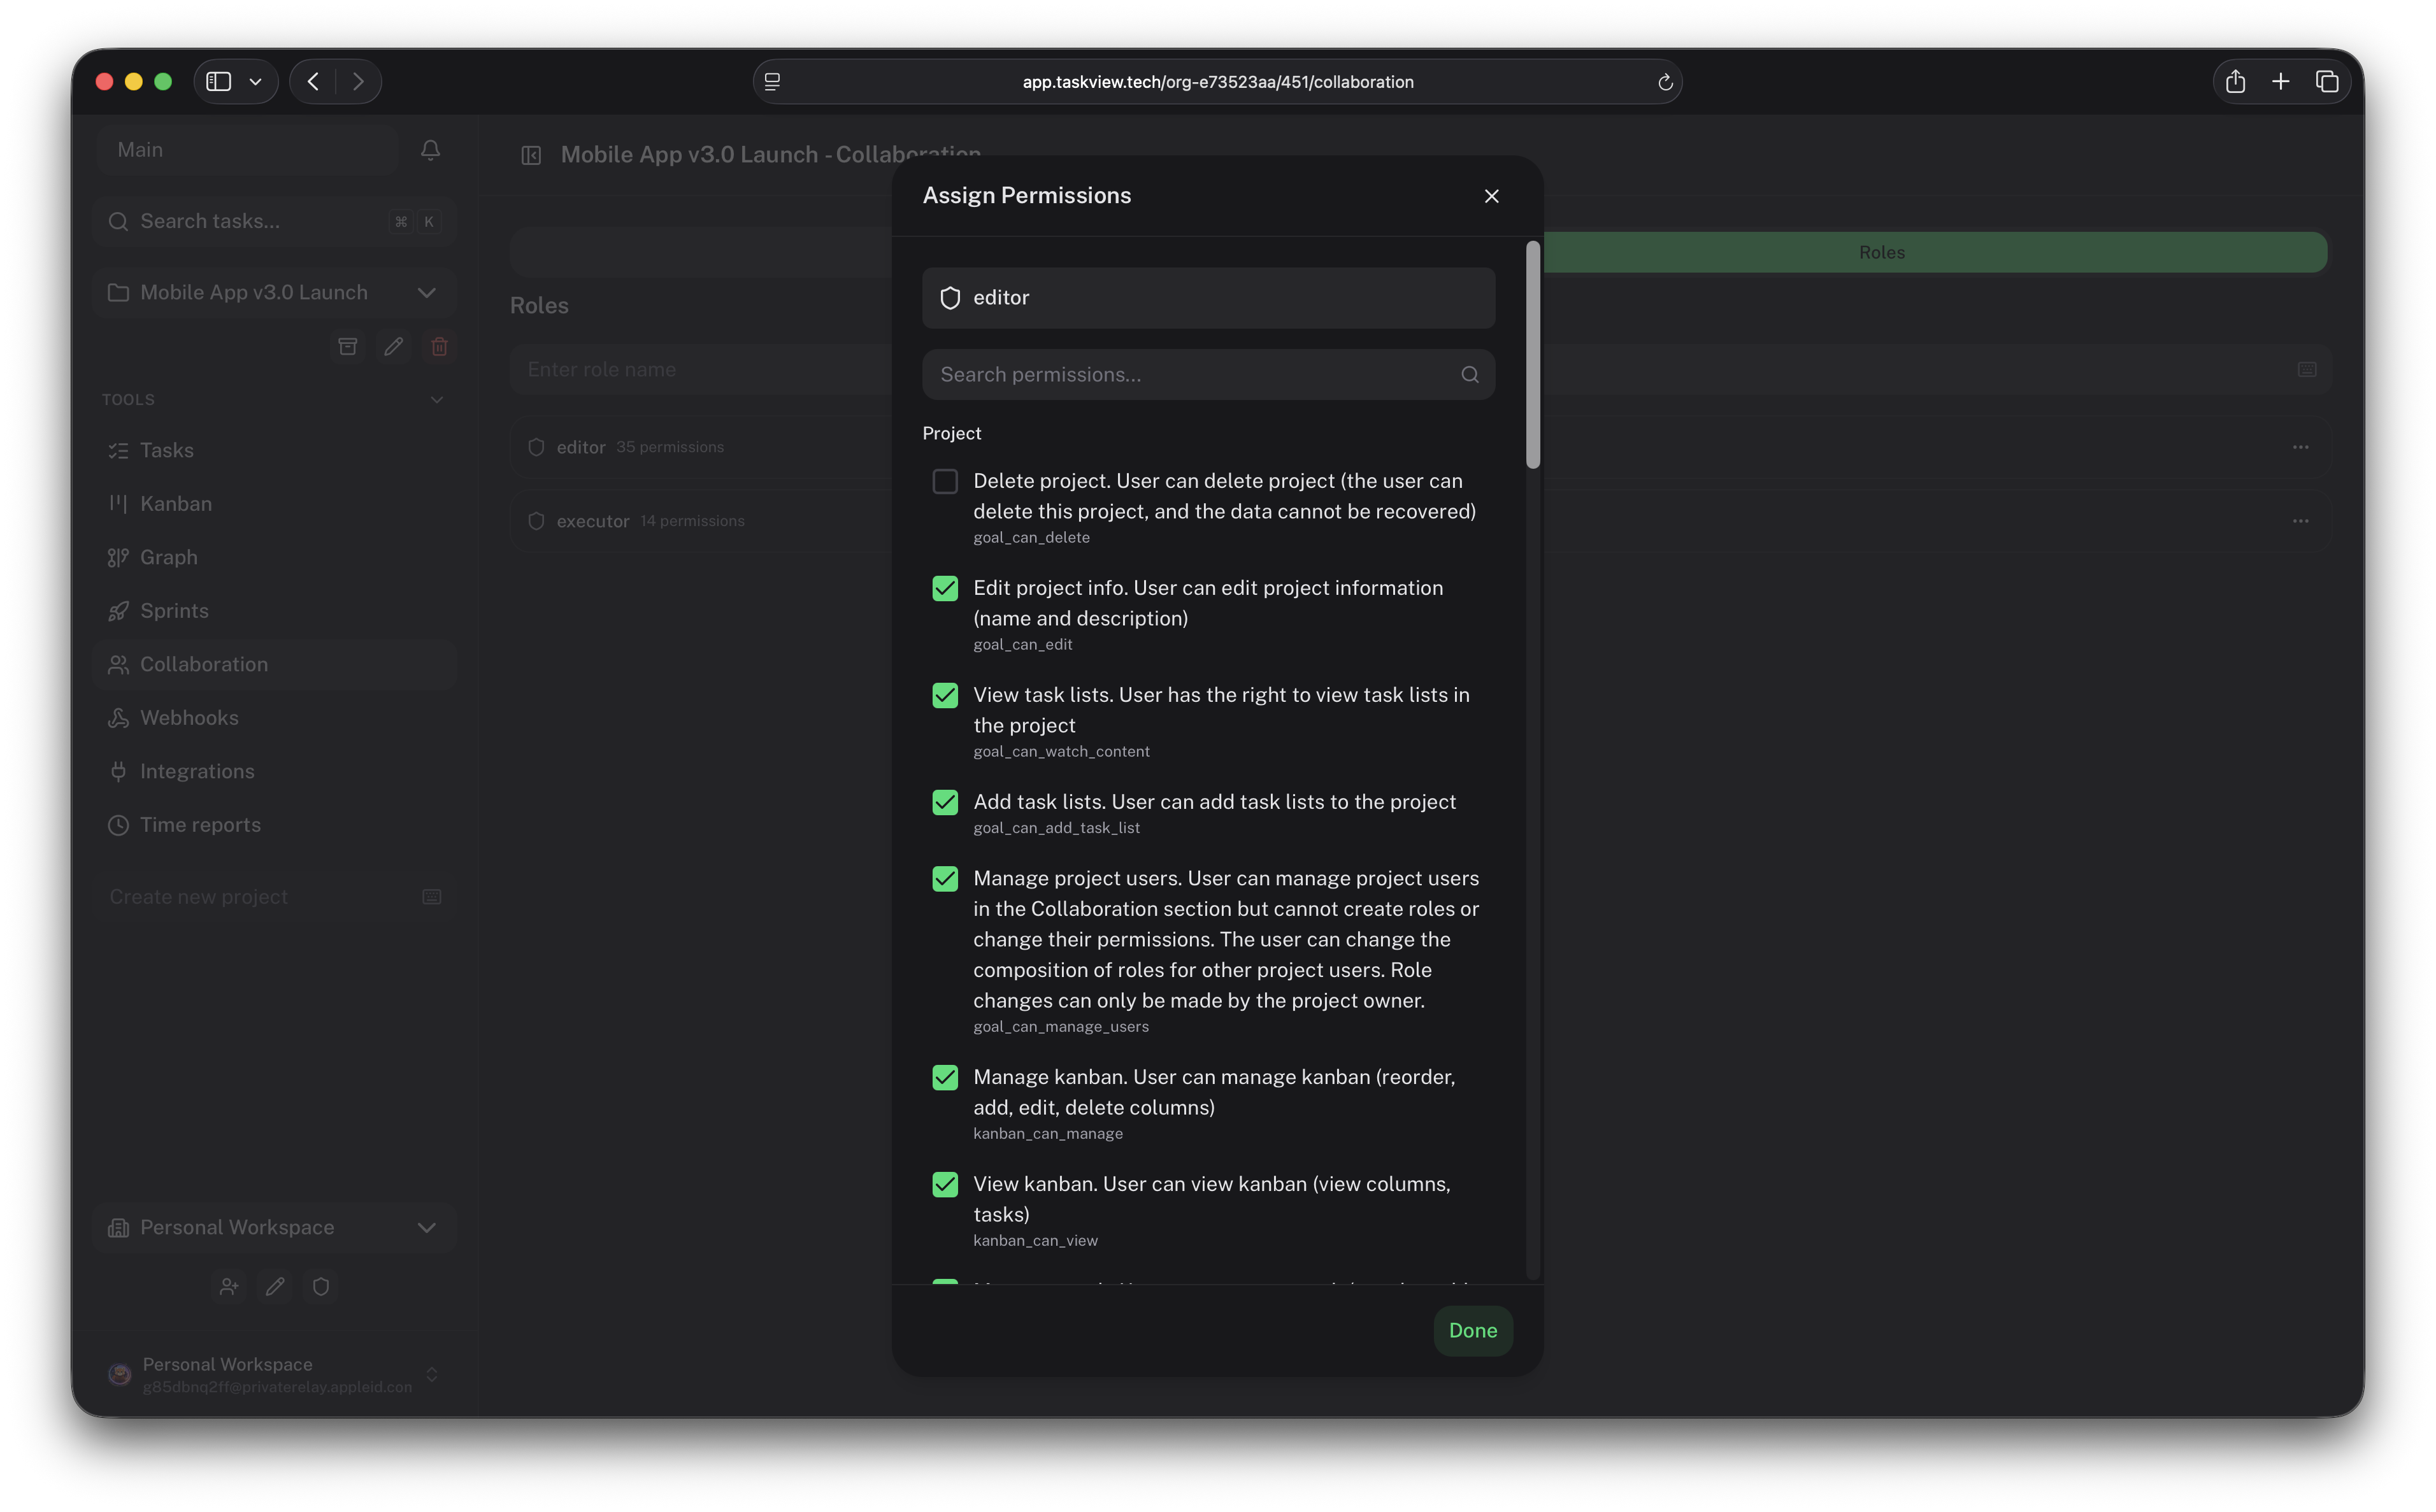Uncheck the Add task lists permission

945,803
